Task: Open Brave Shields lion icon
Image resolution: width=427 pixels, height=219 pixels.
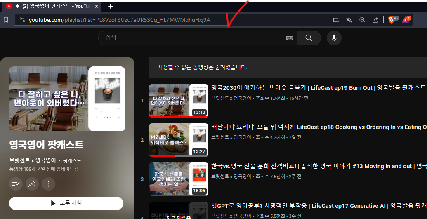Action: pos(392,20)
